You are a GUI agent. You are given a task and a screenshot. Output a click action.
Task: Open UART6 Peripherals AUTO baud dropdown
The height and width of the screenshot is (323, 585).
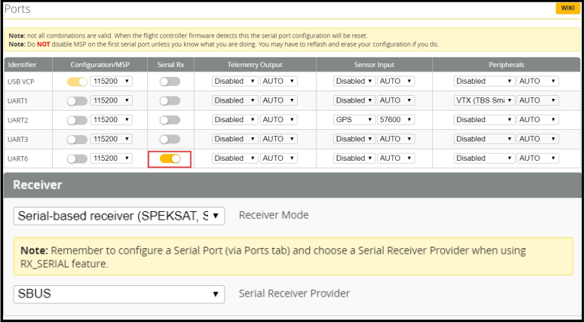[538, 158]
